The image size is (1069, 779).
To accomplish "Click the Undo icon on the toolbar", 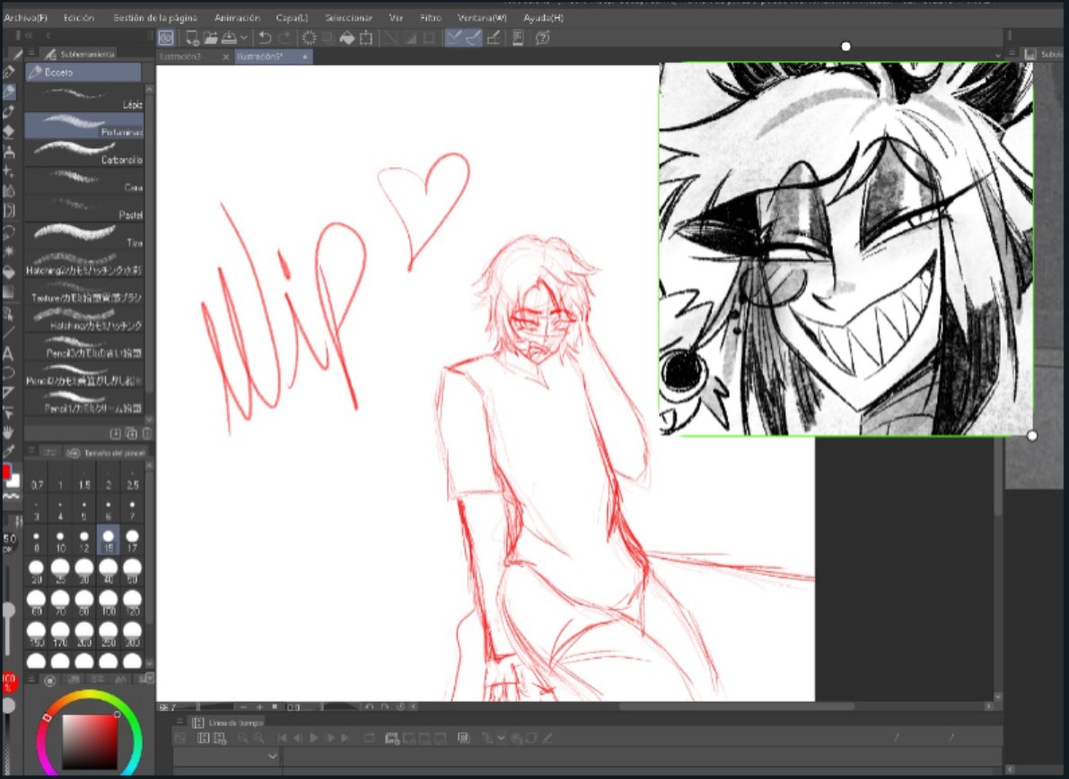I will [x=265, y=39].
